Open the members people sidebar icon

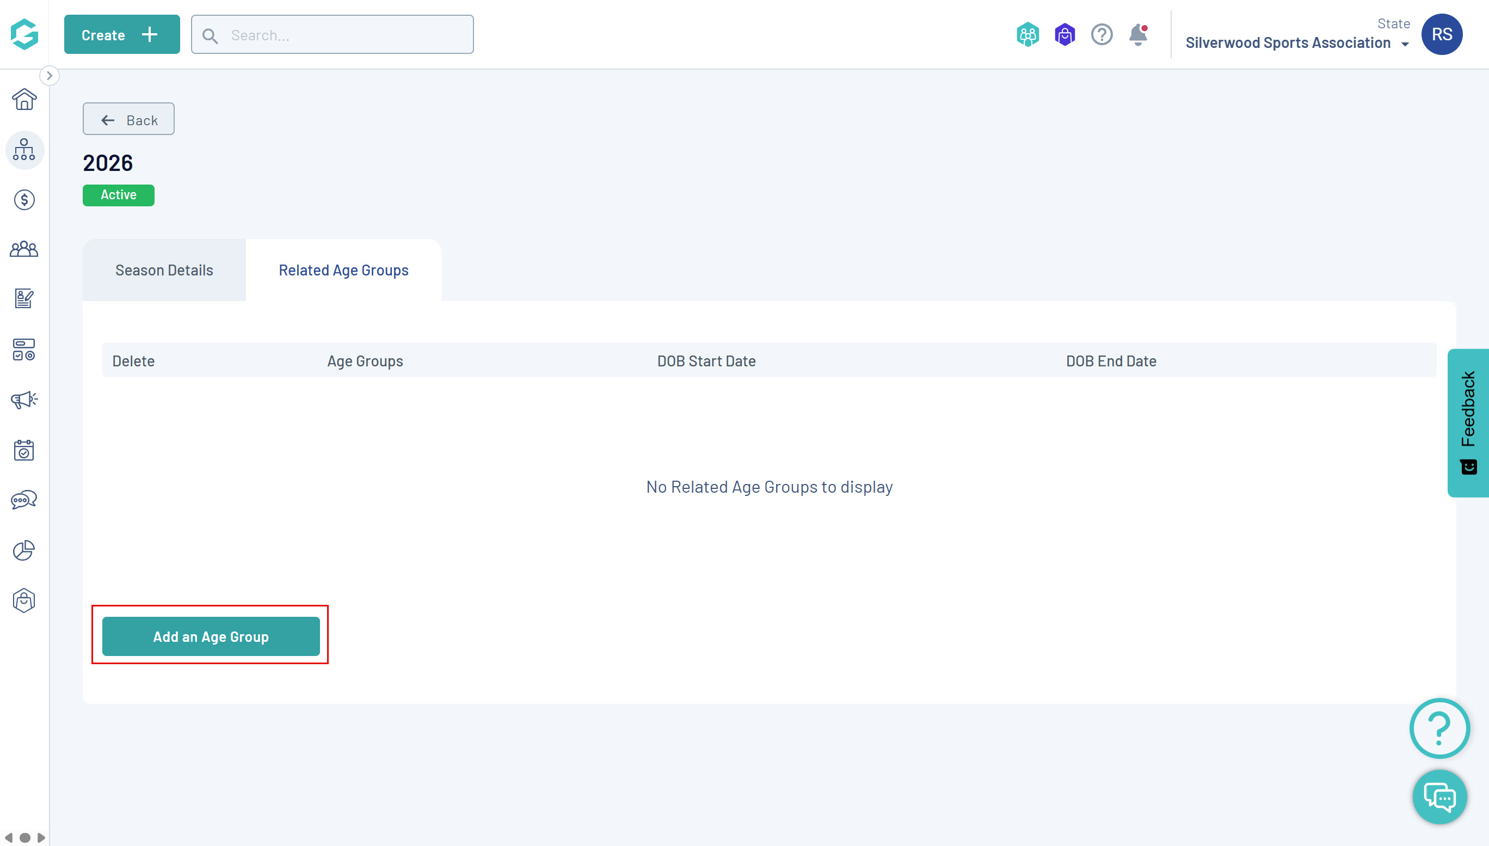coord(24,250)
